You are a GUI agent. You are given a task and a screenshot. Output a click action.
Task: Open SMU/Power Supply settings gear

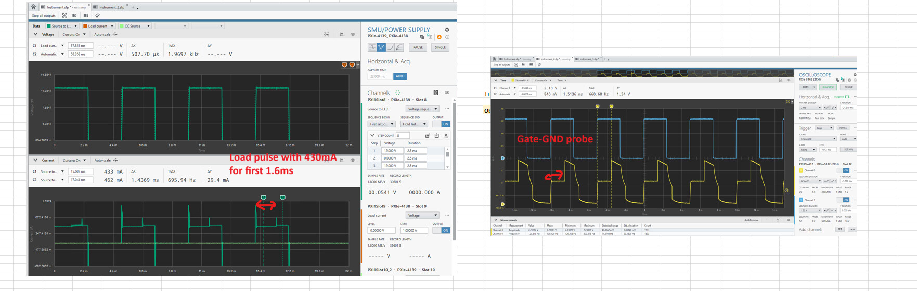447,30
